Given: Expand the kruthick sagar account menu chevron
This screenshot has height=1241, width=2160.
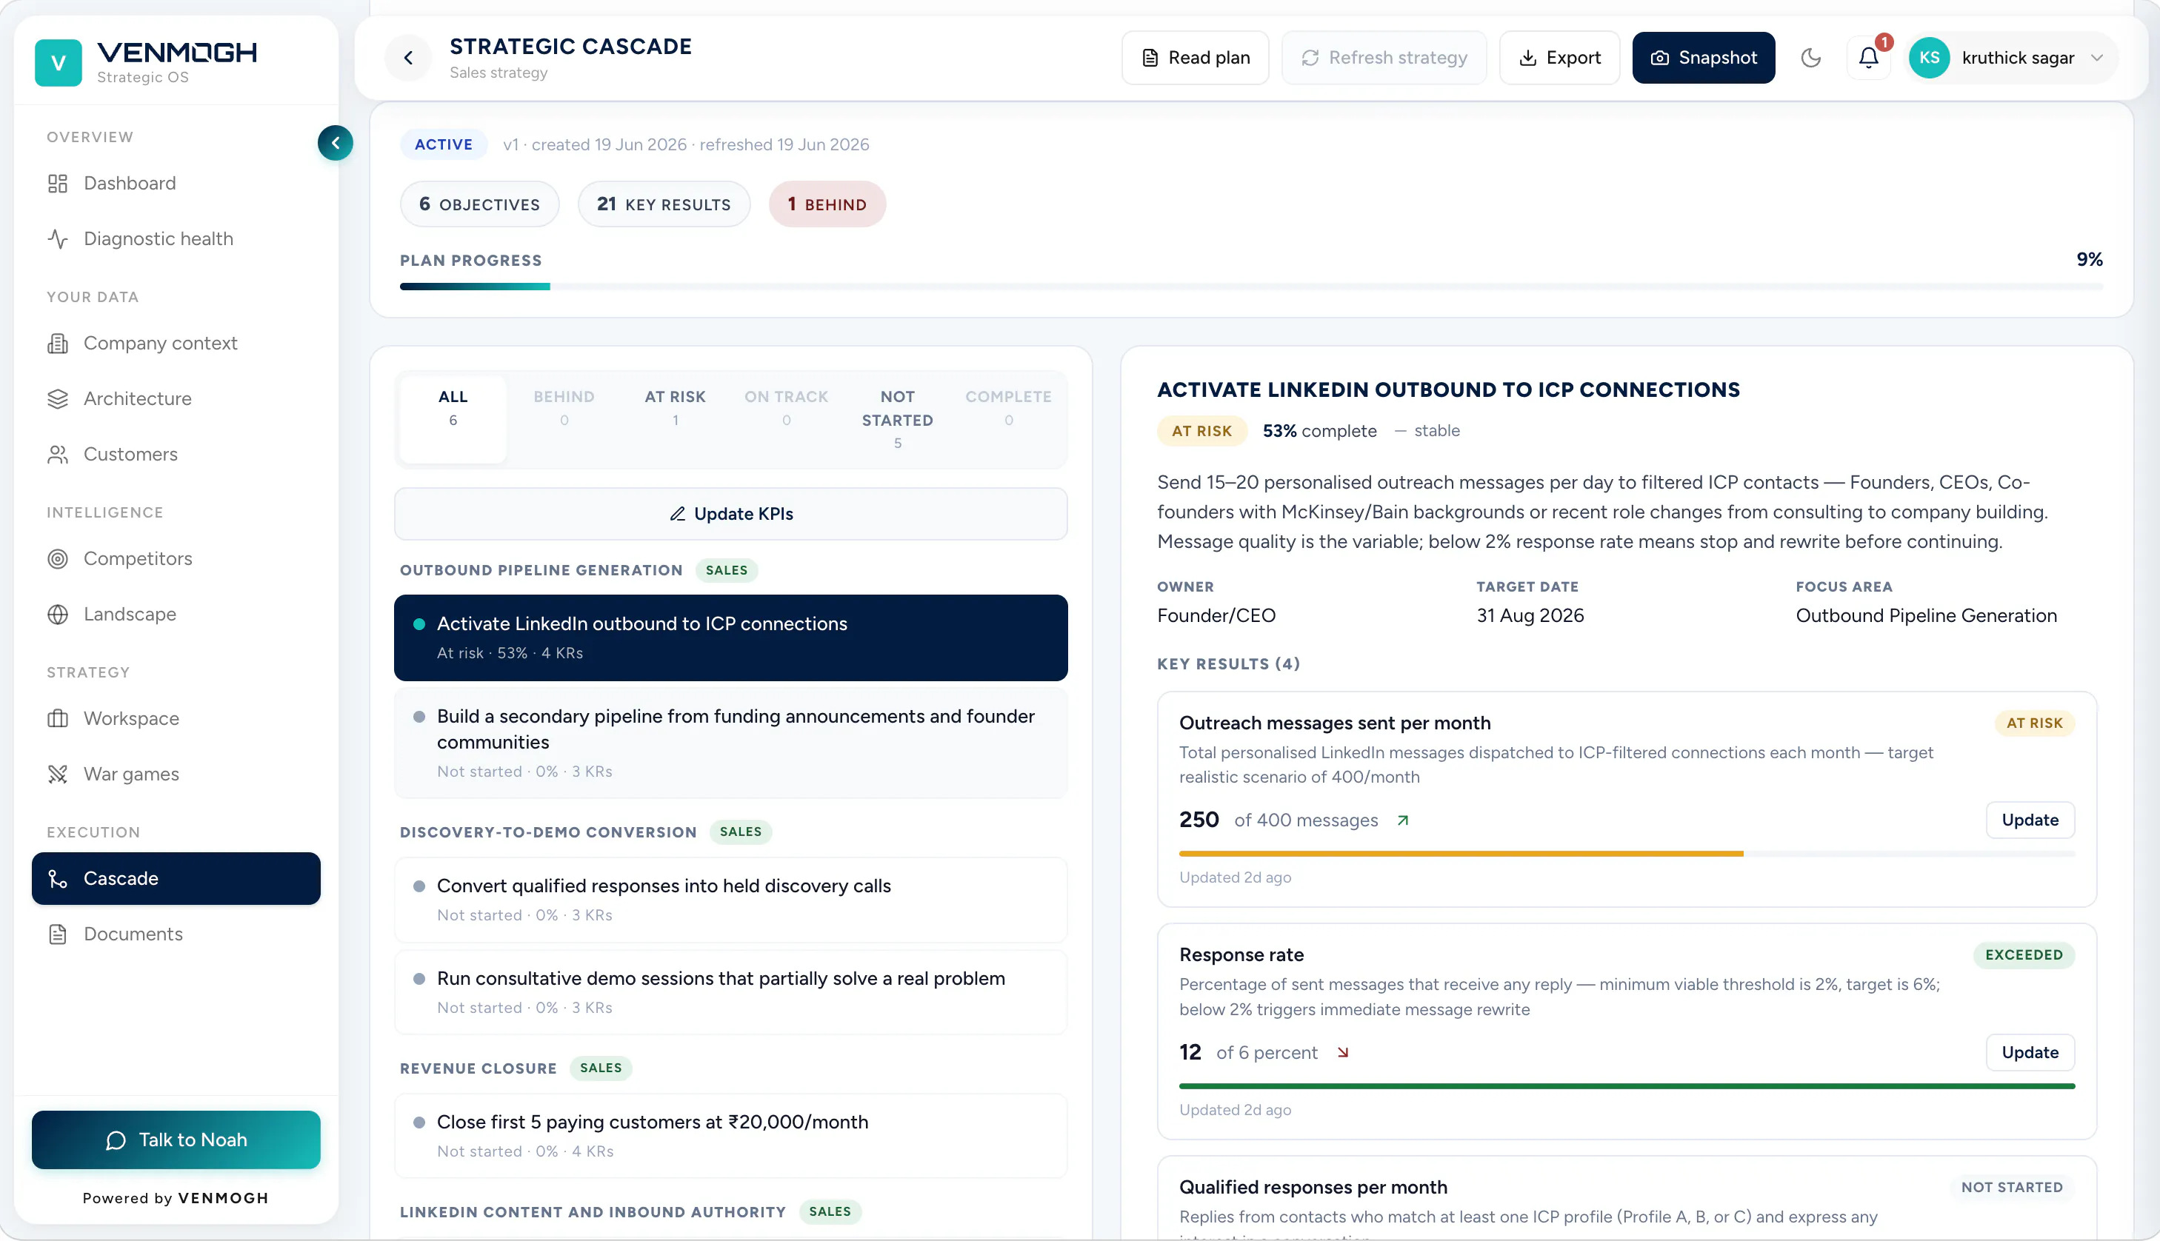Looking at the screenshot, I should coord(2097,57).
